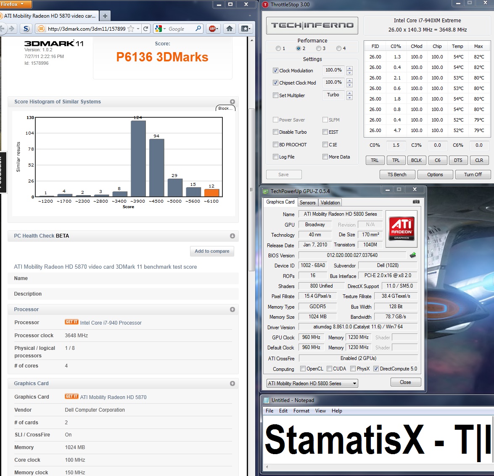Collapse the Score Histogram section

point(232,102)
